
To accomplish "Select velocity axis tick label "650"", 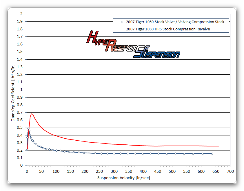I will pos(216,171).
